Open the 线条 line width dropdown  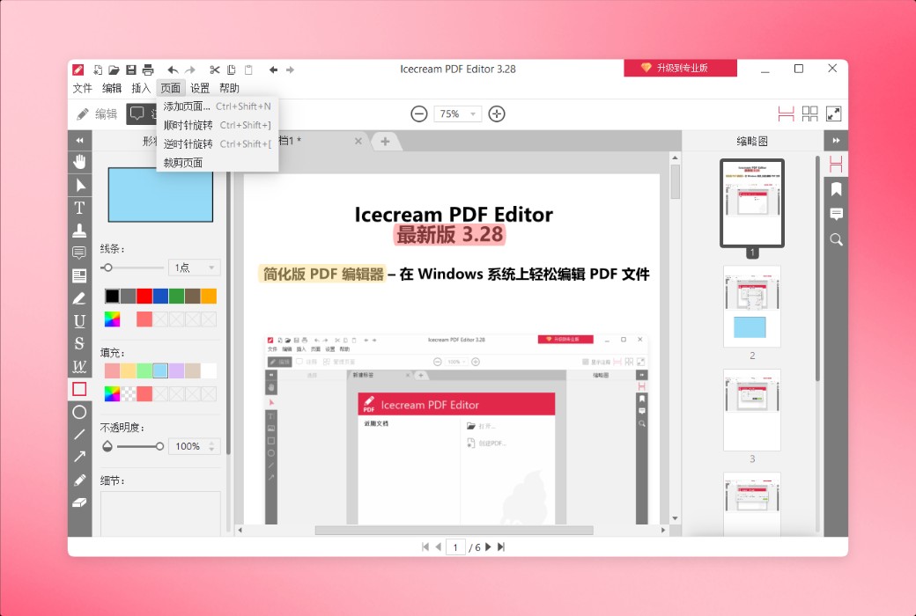click(x=194, y=267)
